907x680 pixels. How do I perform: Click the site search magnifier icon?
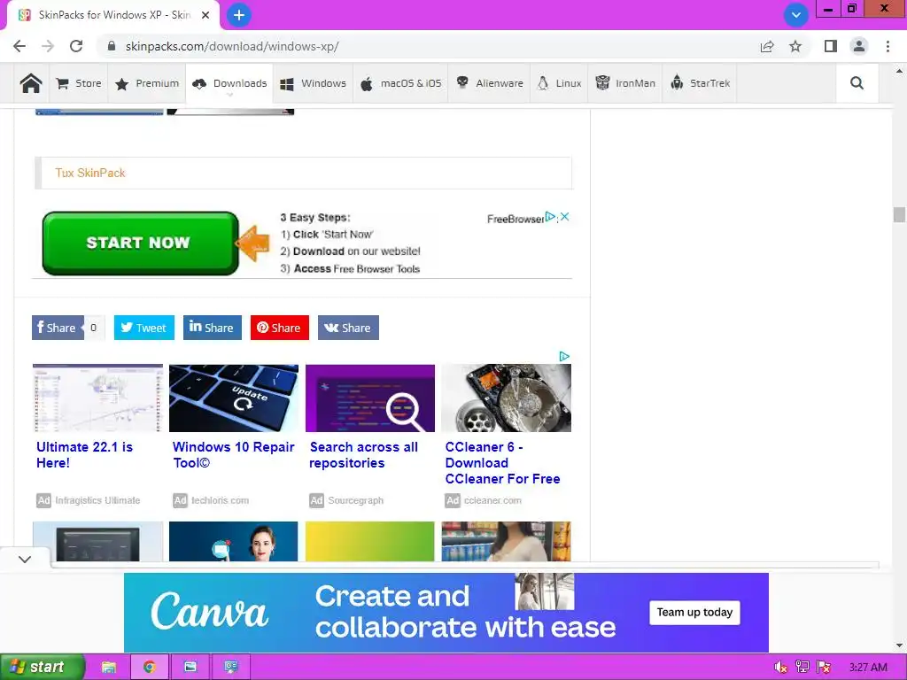(x=857, y=83)
